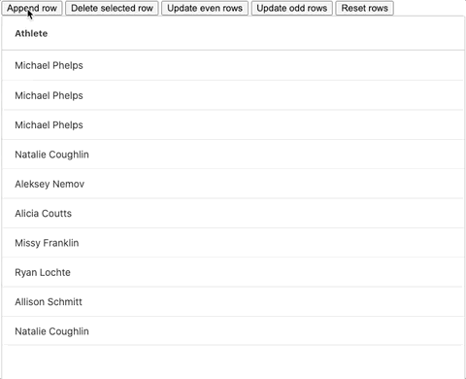Click blank header space right of Athlete

click(255, 33)
